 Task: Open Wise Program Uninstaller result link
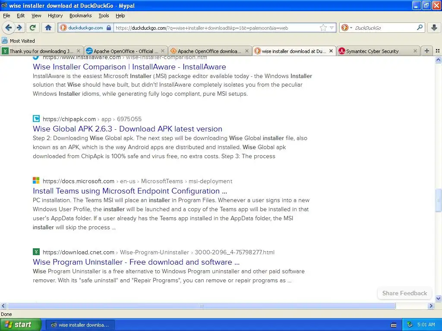click(136, 262)
